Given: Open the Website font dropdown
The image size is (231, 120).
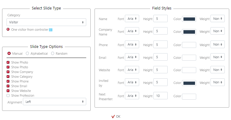Looking at the screenshot, I should click(x=132, y=70).
